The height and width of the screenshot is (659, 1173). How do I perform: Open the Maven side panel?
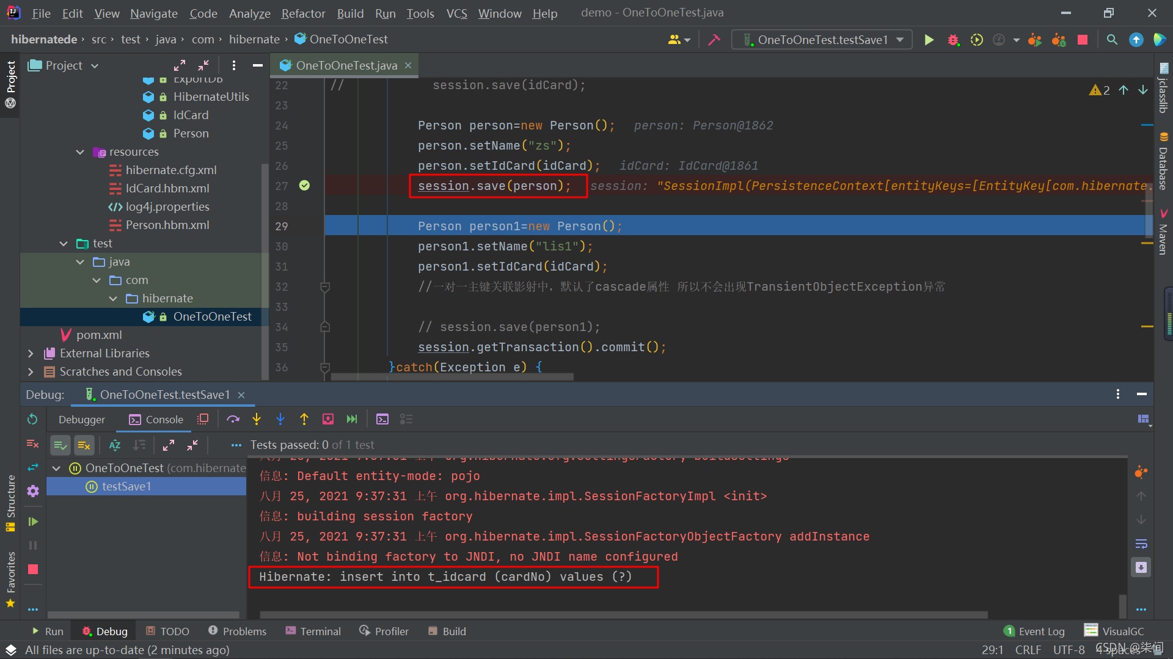(x=1163, y=232)
